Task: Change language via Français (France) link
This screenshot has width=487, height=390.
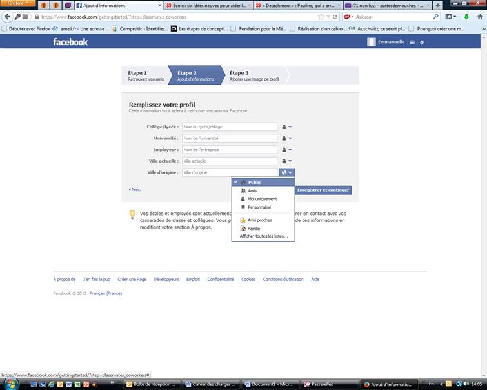Action: click(106, 293)
